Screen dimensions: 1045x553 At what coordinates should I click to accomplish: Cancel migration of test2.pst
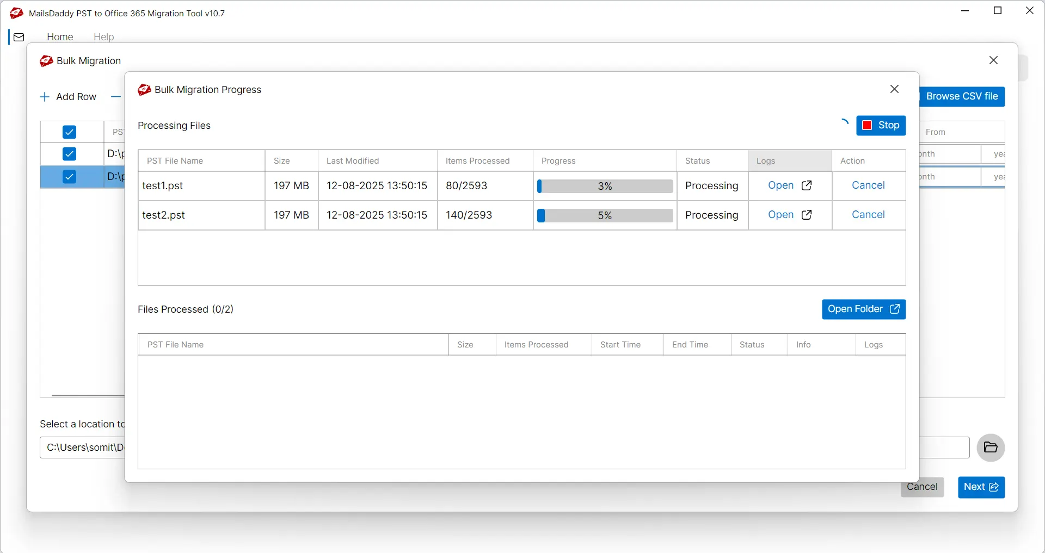coord(868,215)
